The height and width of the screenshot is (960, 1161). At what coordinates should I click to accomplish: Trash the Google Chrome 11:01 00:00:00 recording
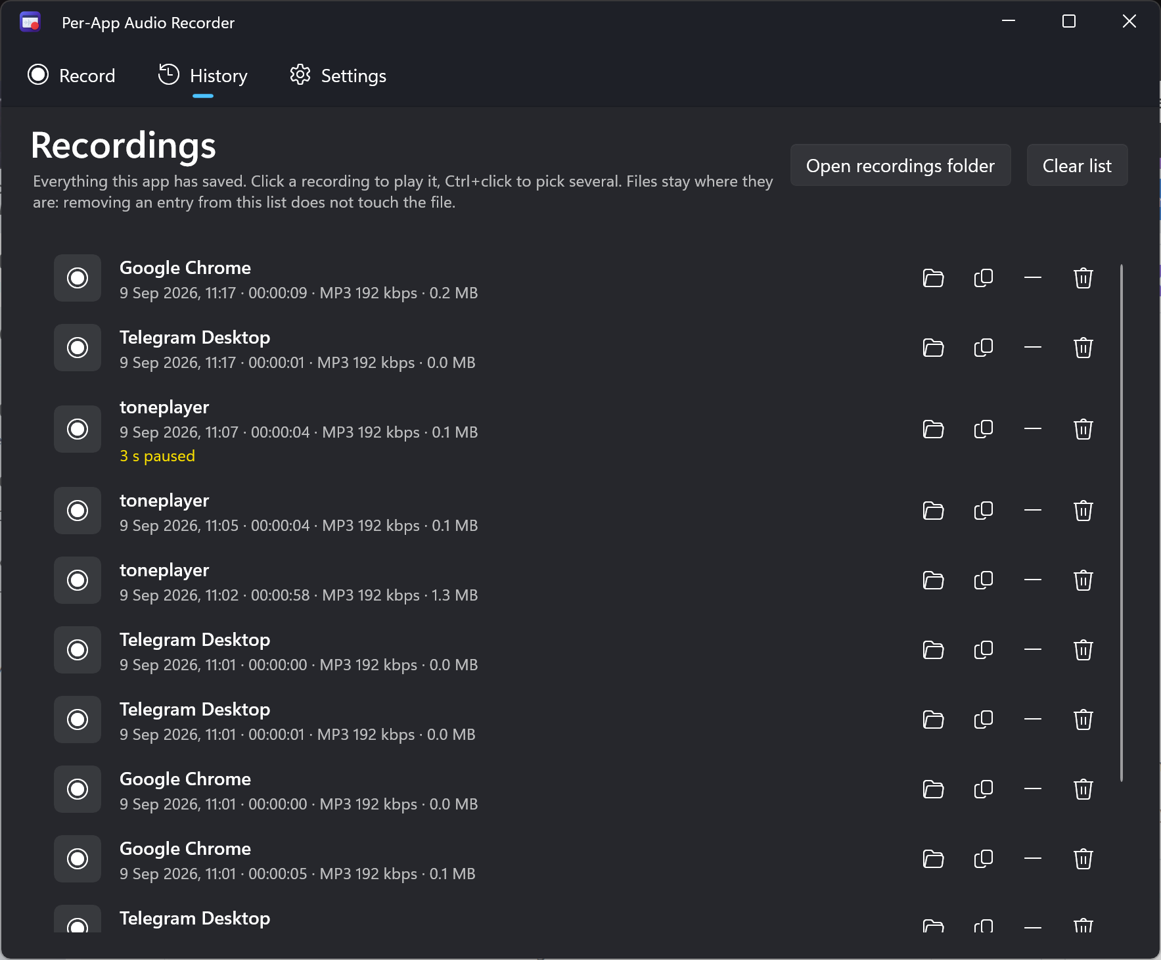[x=1083, y=789]
